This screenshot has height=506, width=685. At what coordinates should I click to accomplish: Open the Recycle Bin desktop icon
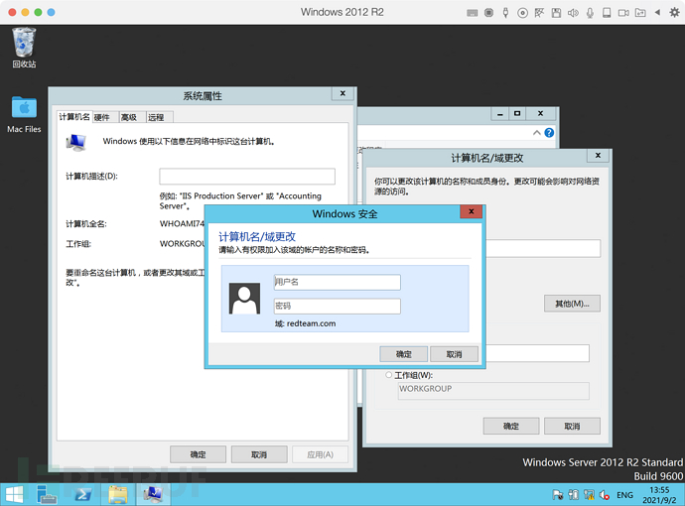click(24, 45)
